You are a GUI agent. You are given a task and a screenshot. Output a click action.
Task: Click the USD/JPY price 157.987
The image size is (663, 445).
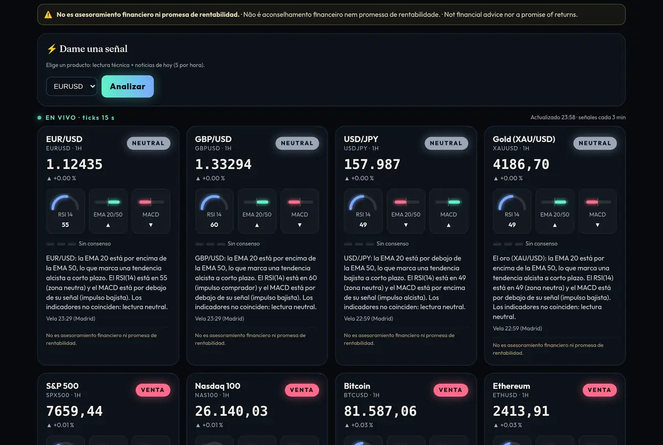pyautogui.click(x=372, y=164)
